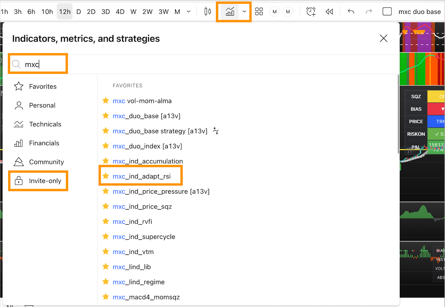Switch to the 2D timeframe

(x=91, y=12)
